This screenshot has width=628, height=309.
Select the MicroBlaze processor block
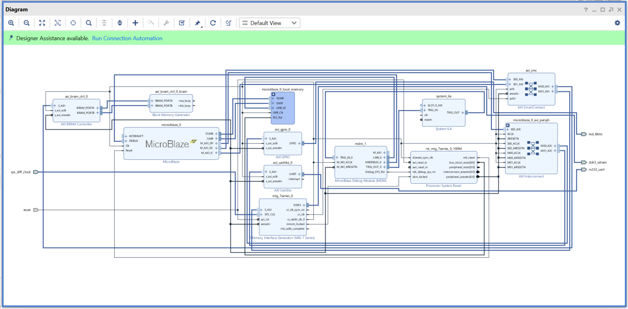pos(171,144)
